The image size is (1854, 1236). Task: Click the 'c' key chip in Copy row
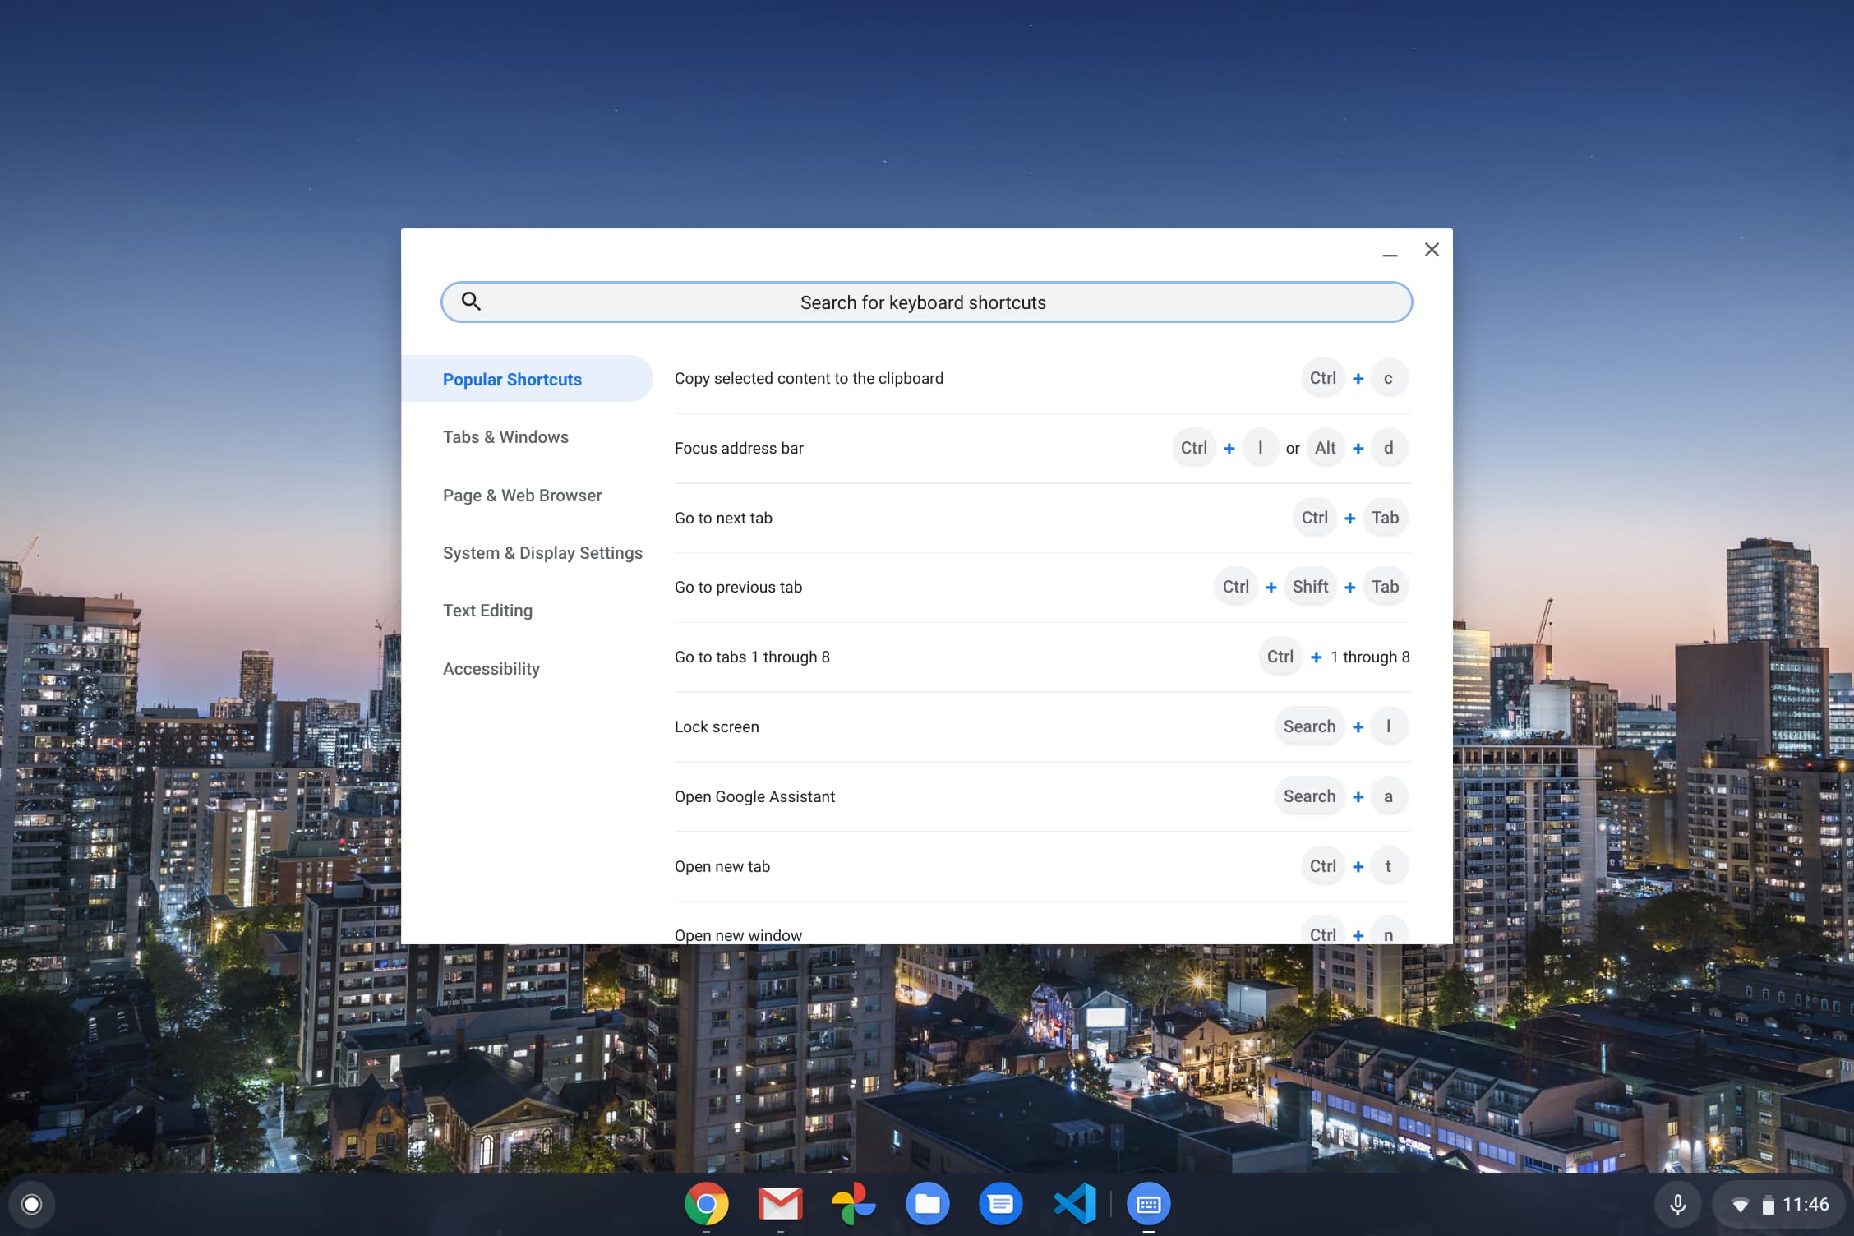1389,378
